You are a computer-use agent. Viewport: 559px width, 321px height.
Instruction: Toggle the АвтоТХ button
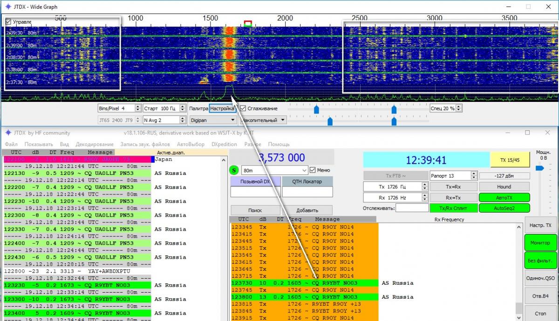(504, 198)
